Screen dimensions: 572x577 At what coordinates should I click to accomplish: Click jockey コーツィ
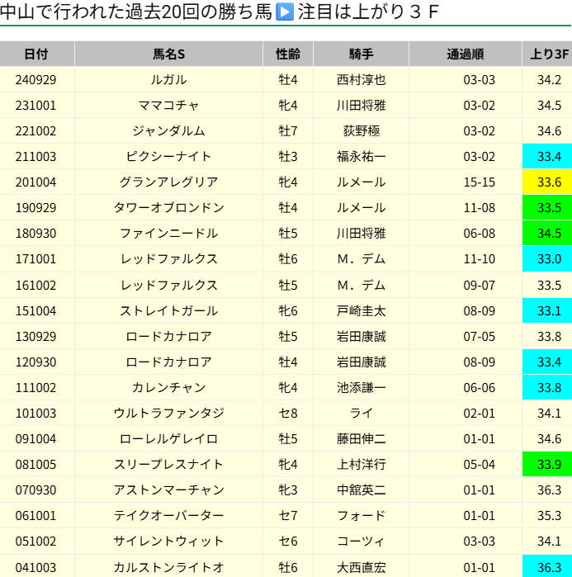(361, 541)
